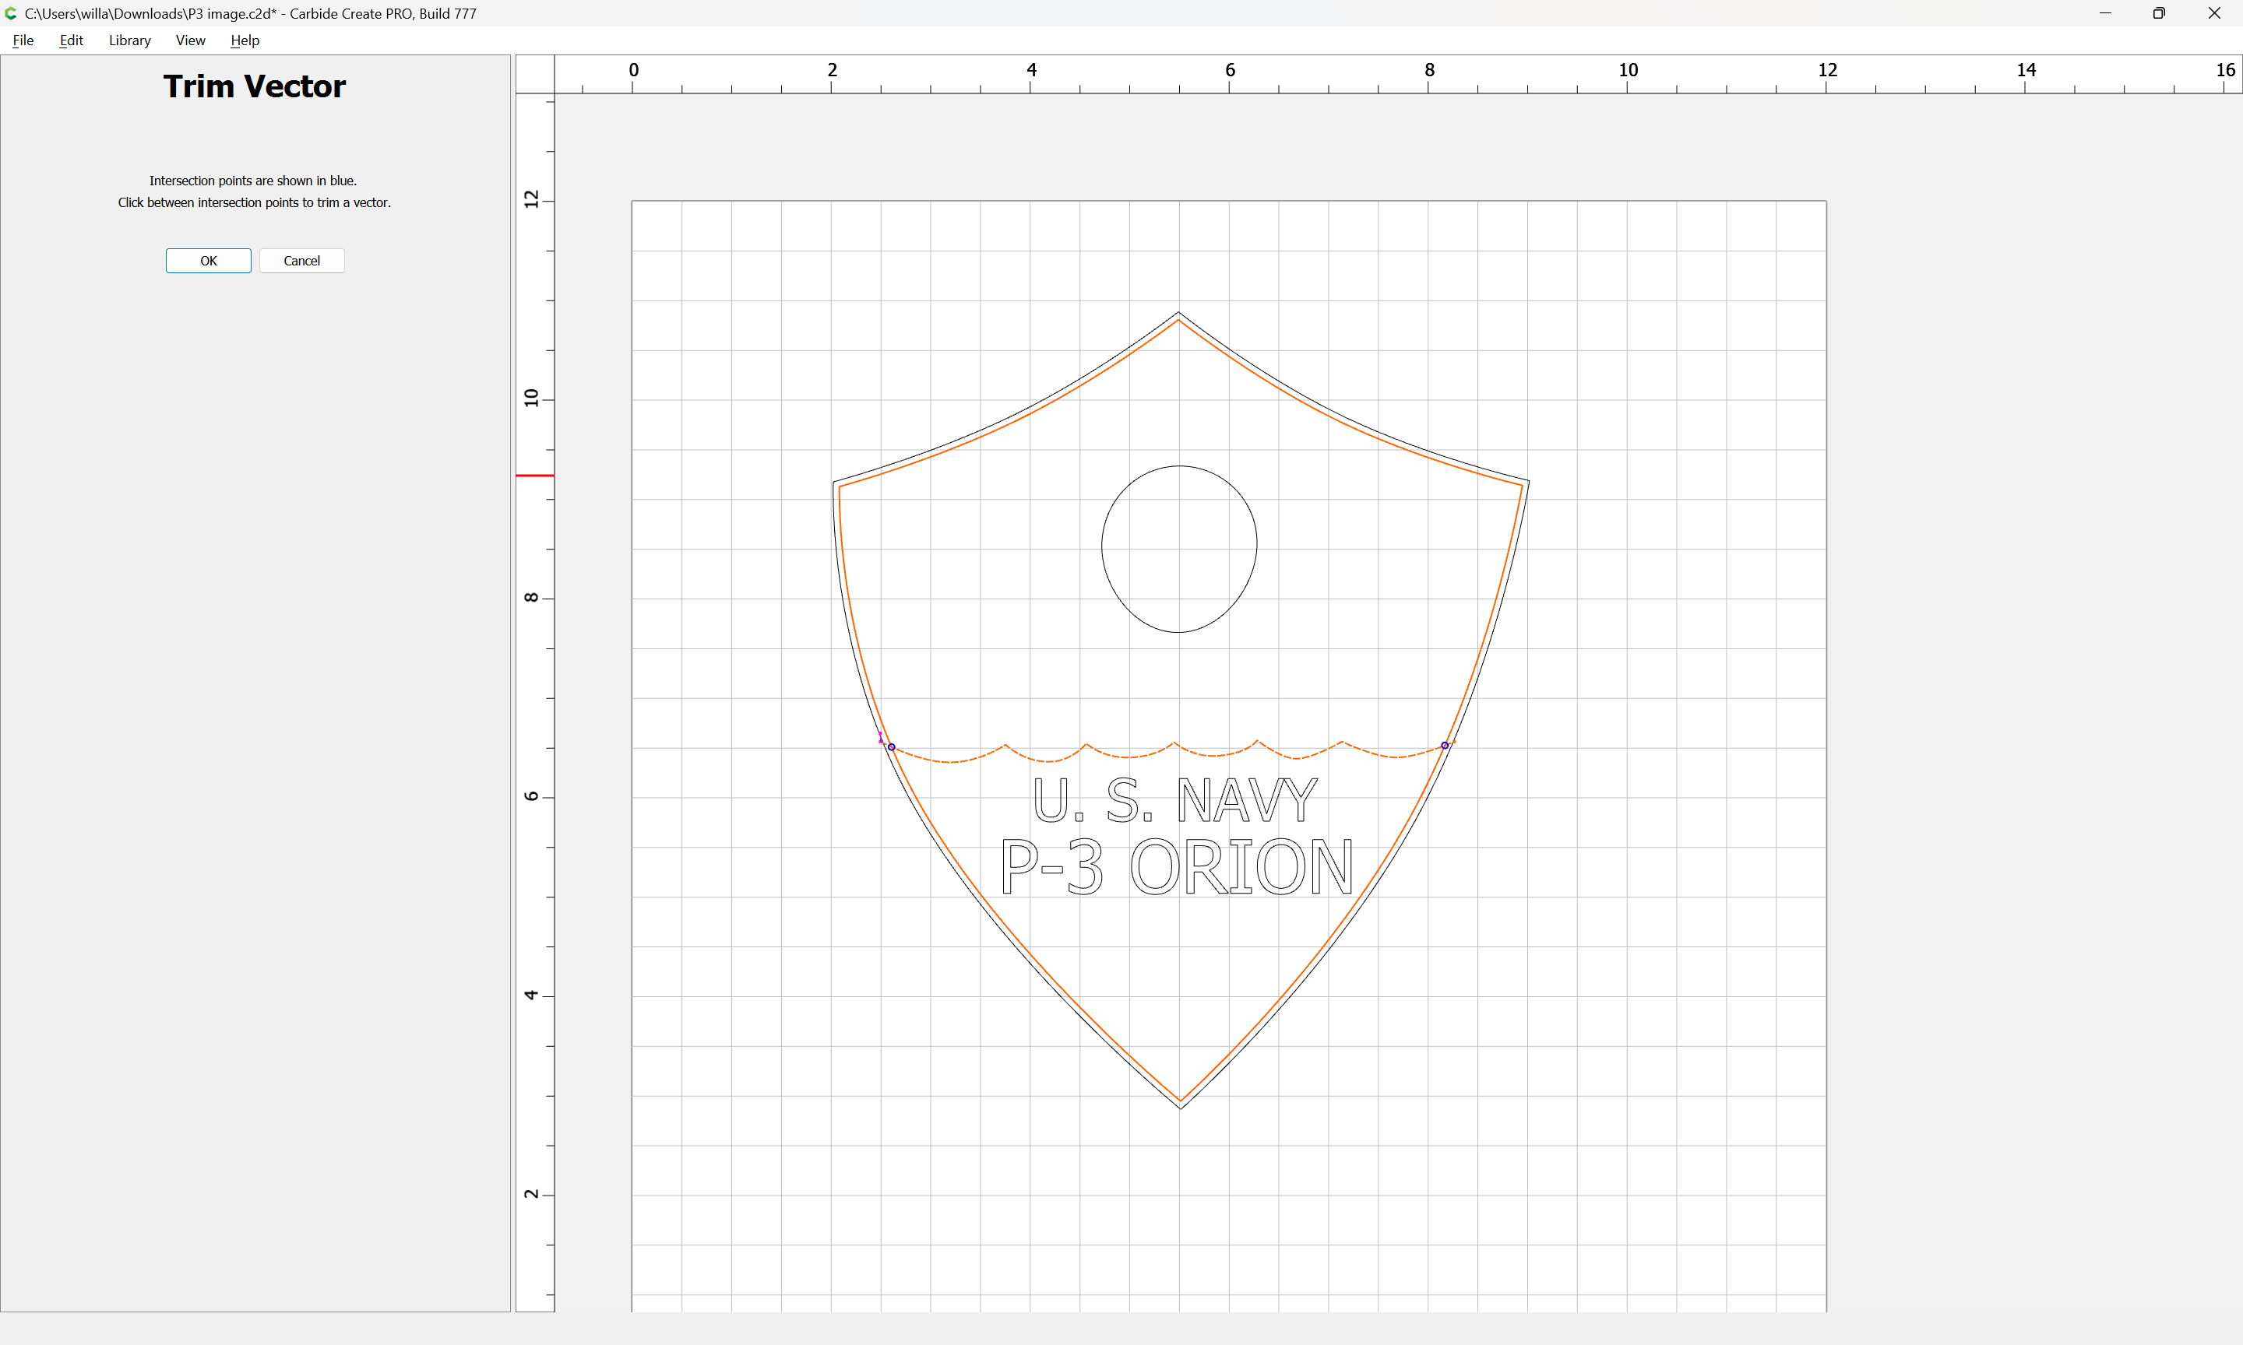Image resolution: width=2243 pixels, height=1345 pixels.
Task: Click the right blue intersection point
Action: coord(1444,745)
